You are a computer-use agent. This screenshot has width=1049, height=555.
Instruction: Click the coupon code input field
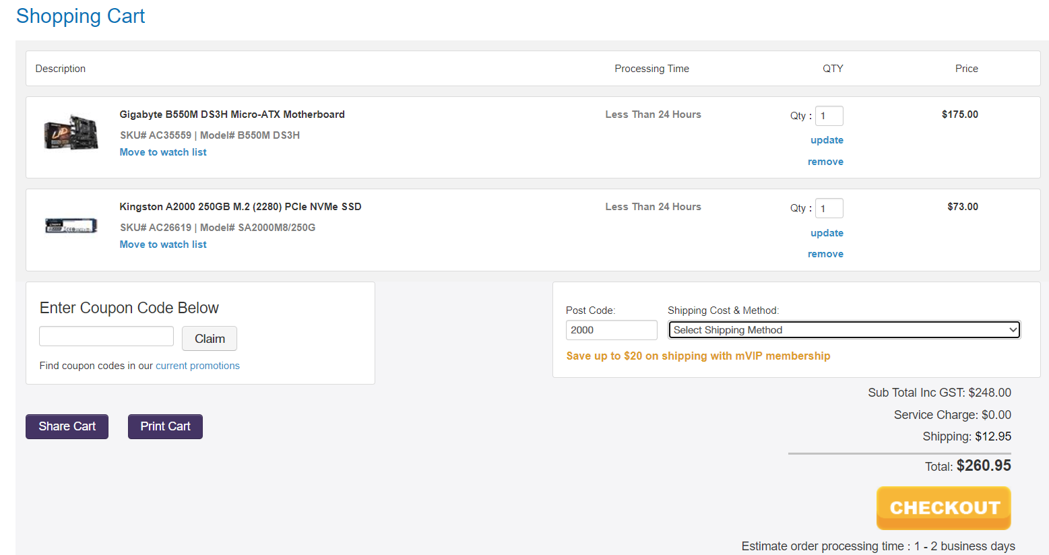click(106, 336)
